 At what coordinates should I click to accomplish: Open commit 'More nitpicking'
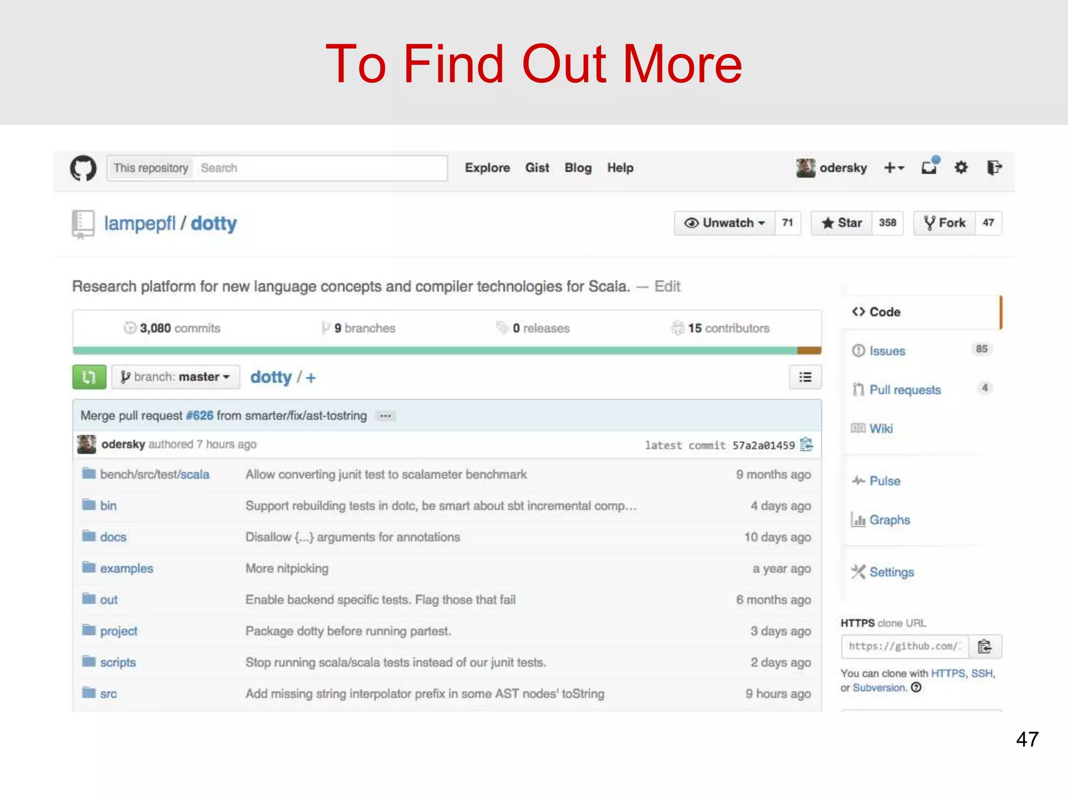coord(287,568)
